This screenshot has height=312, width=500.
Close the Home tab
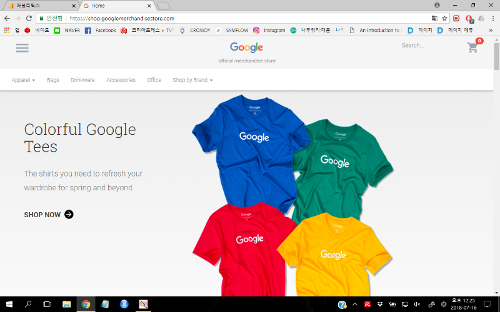click(x=149, y=6)
